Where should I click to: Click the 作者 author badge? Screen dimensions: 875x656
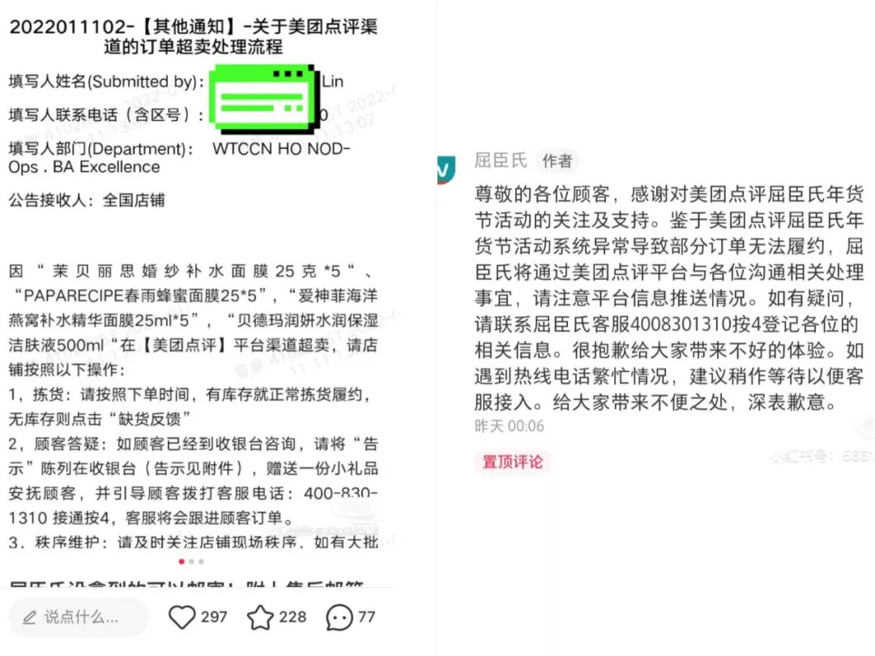(557, 161)
